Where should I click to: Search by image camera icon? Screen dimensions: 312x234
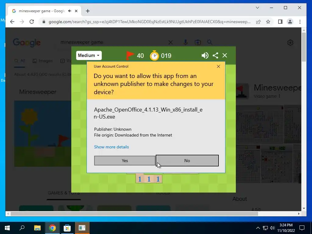point(197,42)
